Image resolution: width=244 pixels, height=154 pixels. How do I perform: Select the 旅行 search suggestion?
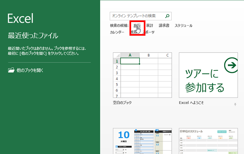(x=137, y=26)
